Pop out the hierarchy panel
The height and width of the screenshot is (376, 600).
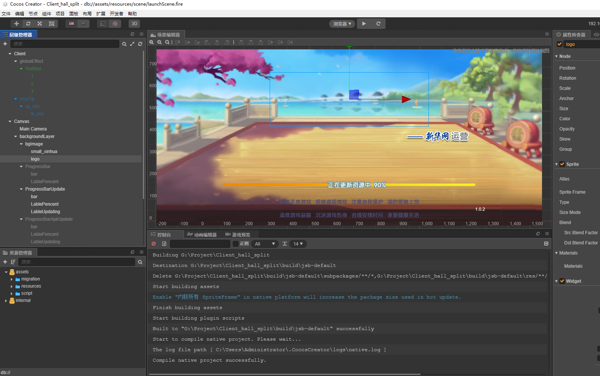(132, 34)
